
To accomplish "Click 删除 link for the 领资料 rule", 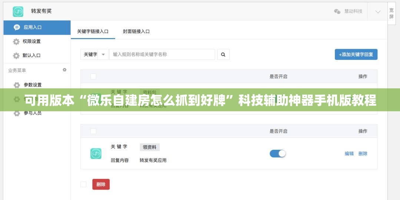I will tap(363, 154).
